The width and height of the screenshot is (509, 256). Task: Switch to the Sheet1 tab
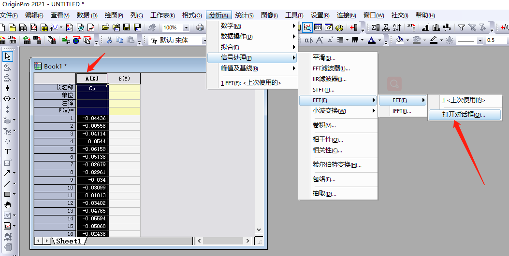click(69, 241)
